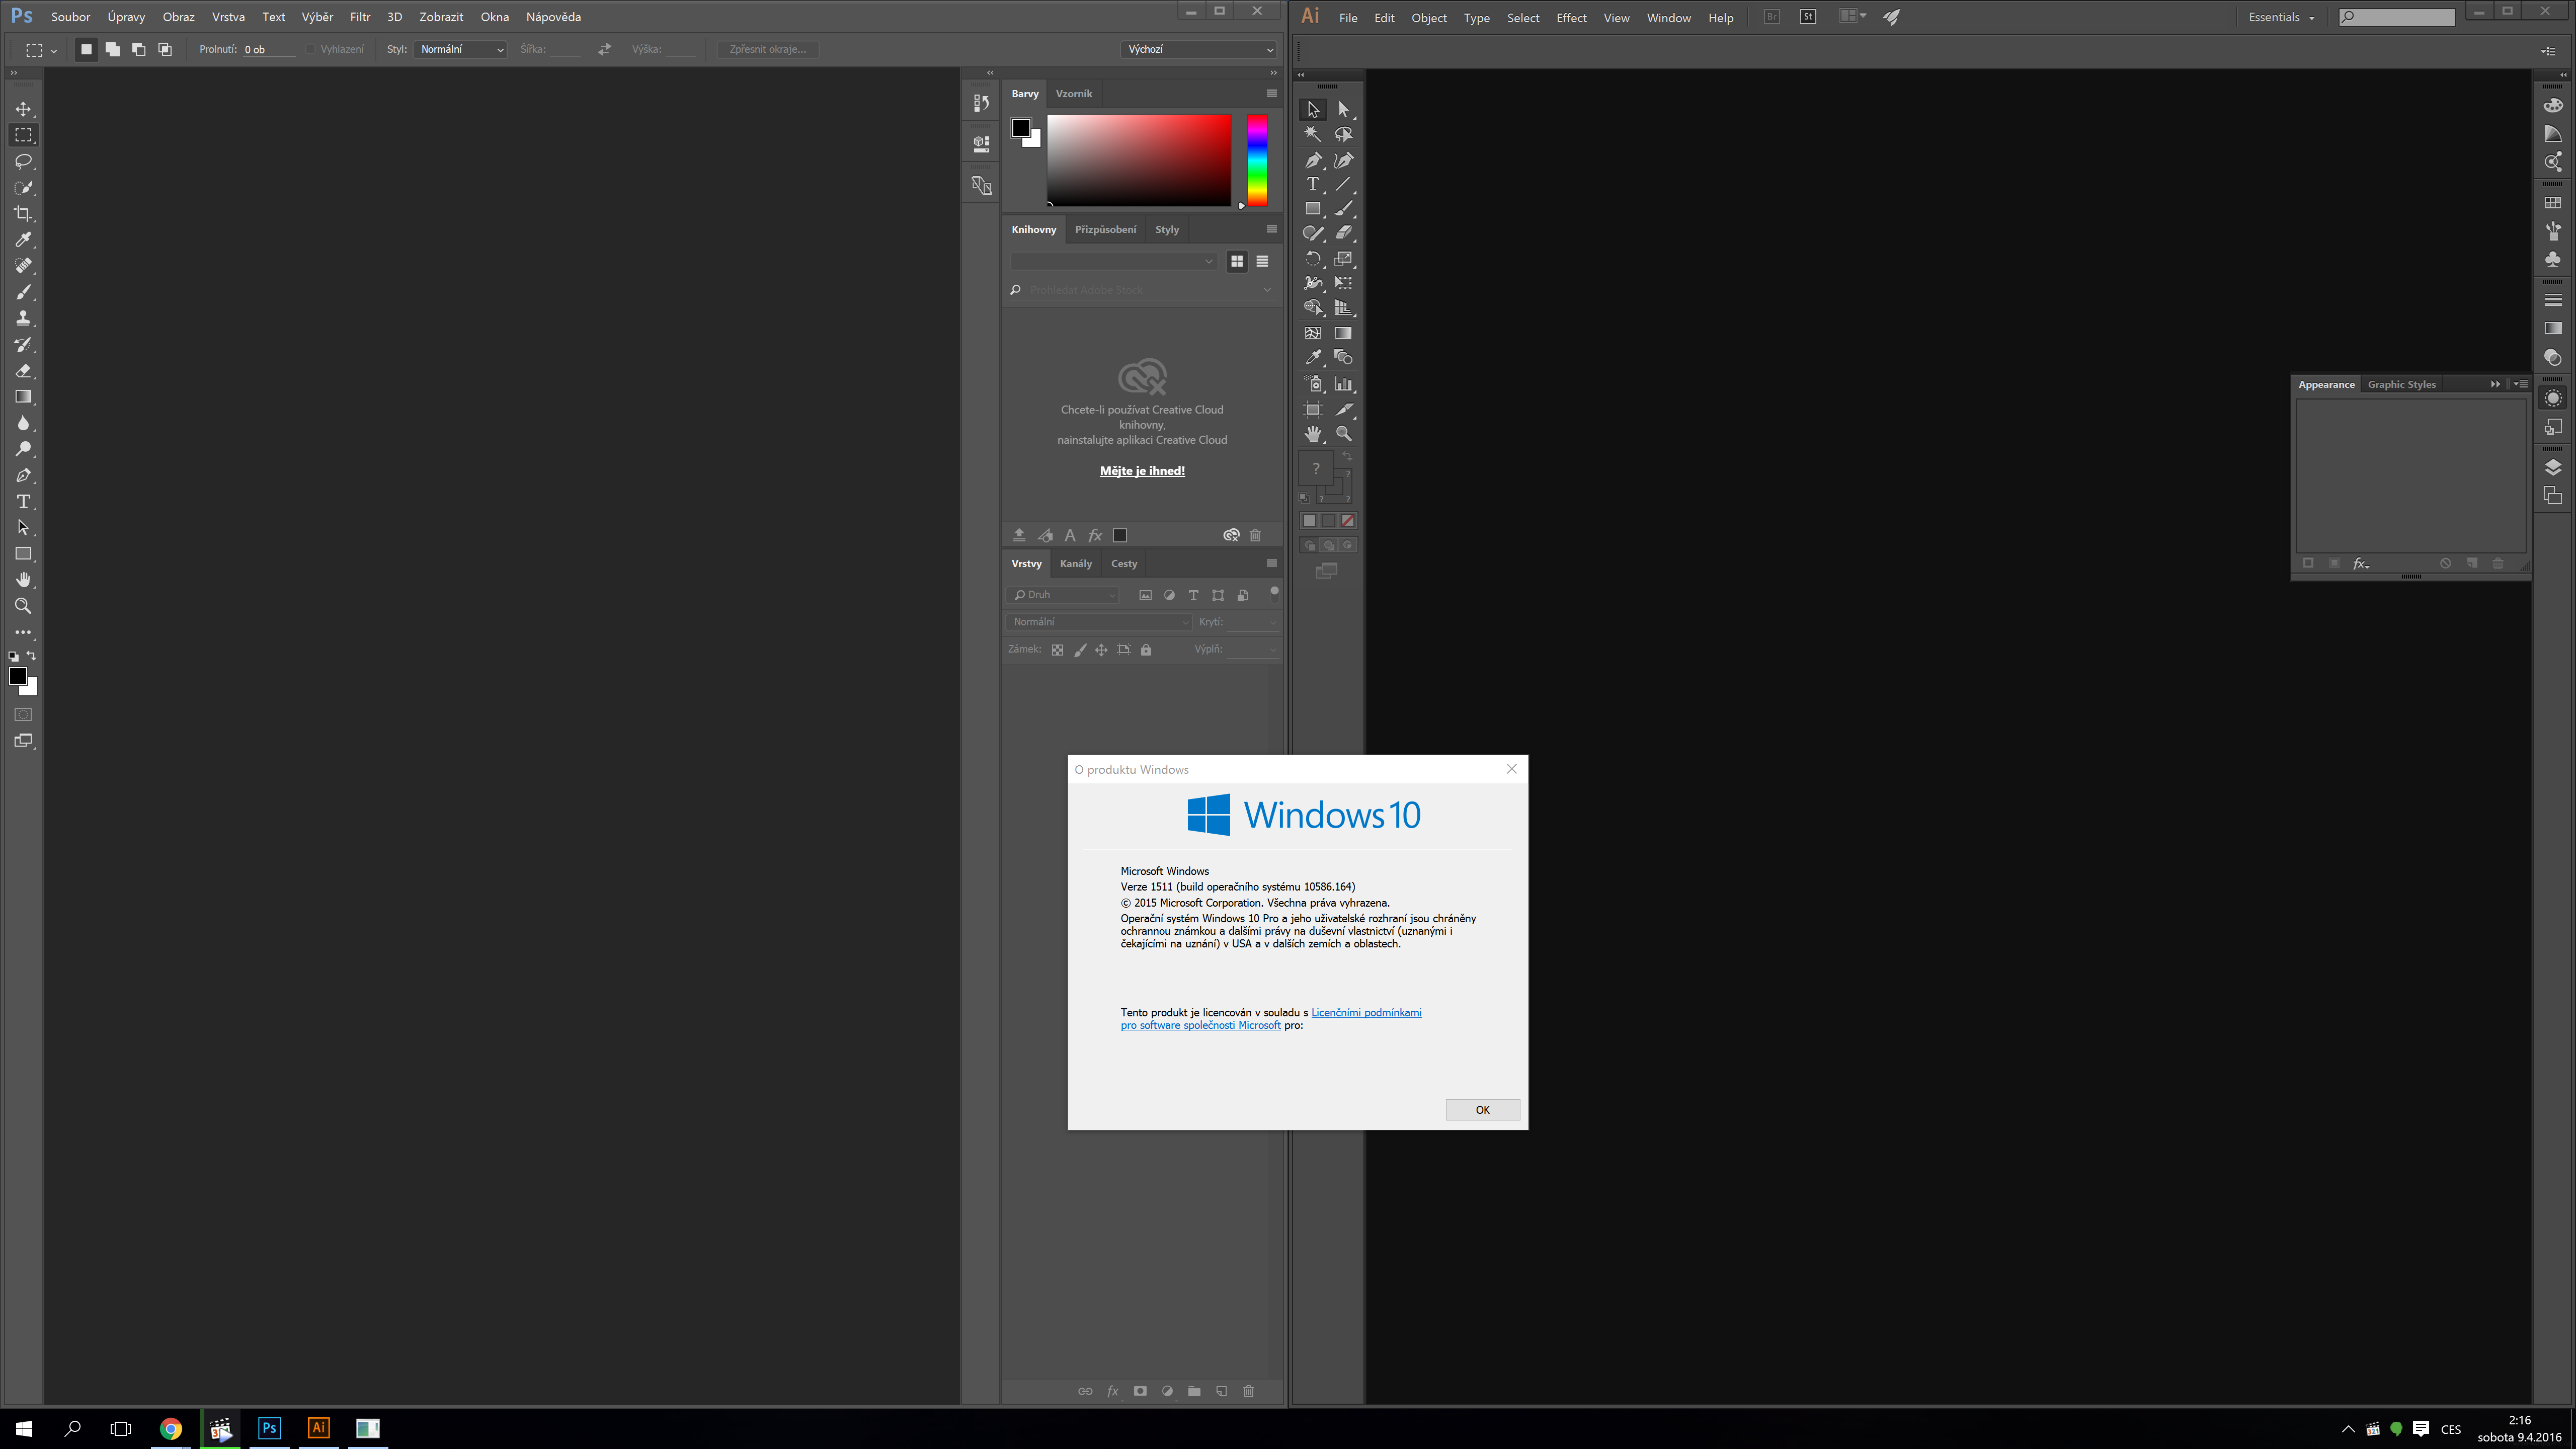Image resolution: width=2576 pixels, height=1449 pixels.
Task: Select Illustrator's Magic Wand tool
Action: 1312,134
